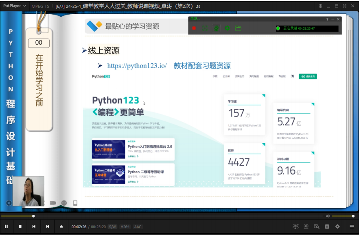Mute audio with the speaker icon
The height and width of the screenshot is (235, 359).
point(328,216)
